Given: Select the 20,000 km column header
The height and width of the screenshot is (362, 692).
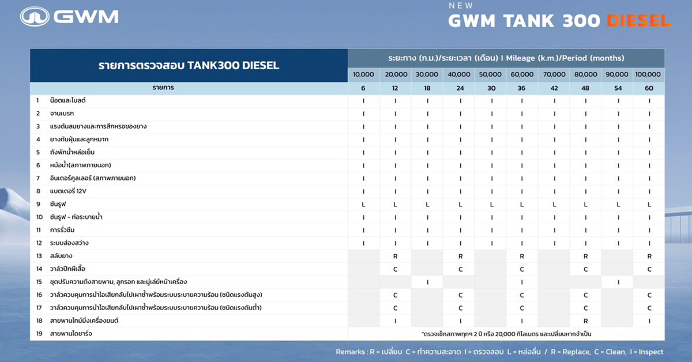Looking at the screenshot, I should click(396, 74).
